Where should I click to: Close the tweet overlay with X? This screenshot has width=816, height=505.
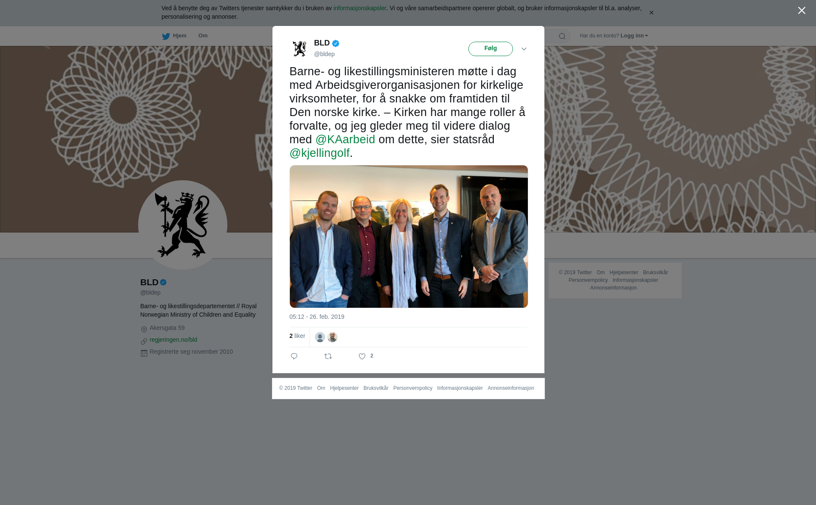802,11
